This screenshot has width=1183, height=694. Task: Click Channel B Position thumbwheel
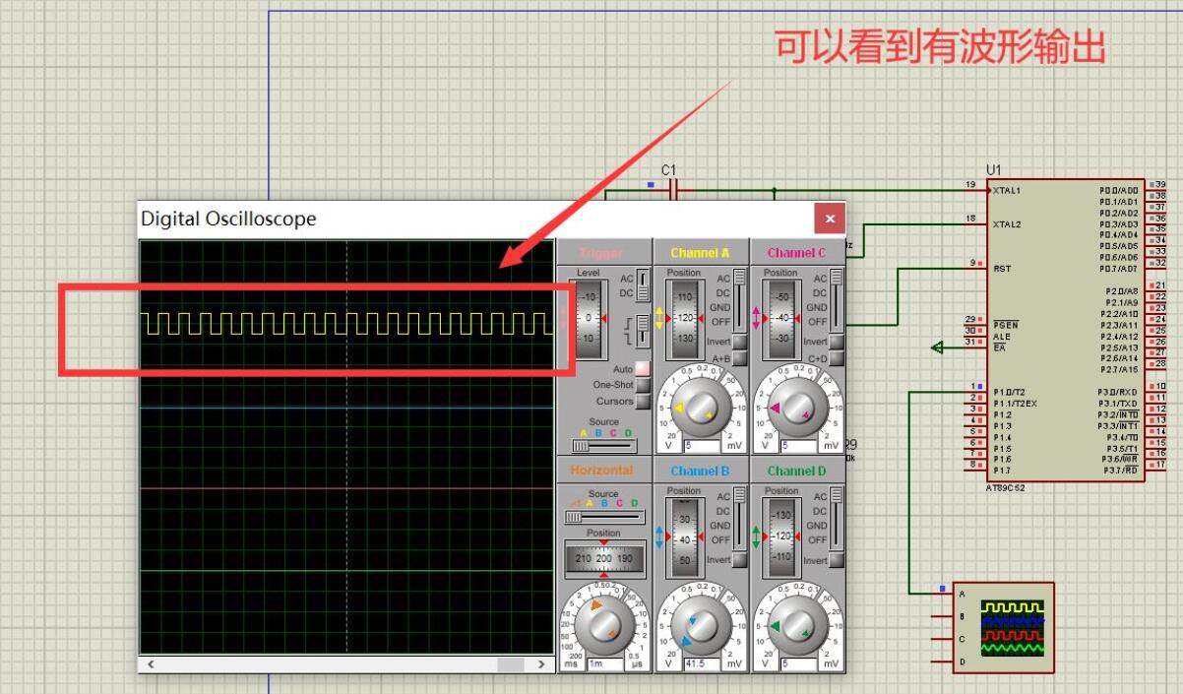pyautogui.click(x=684, y=537)
